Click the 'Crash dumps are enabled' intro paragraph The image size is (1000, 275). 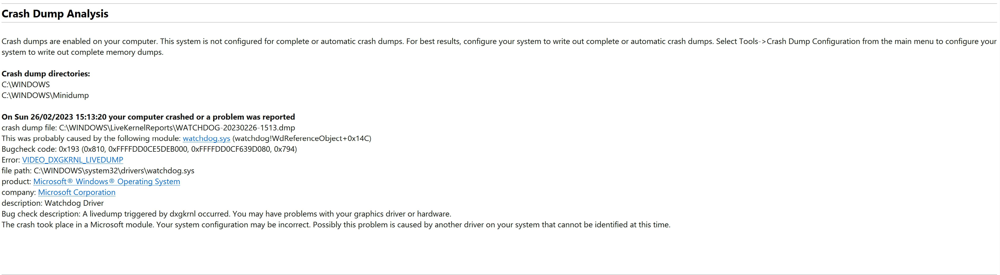pos(499,47)
